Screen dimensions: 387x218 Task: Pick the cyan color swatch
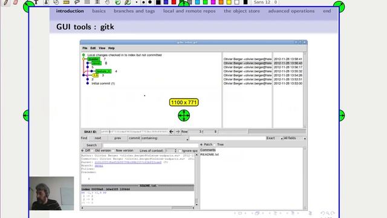(x=198, y=2)
